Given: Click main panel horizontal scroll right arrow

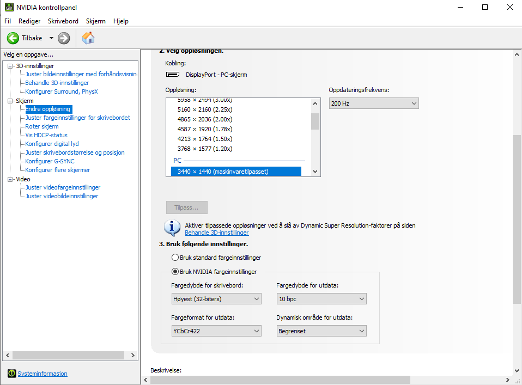Looking at the screenshot, I should point(507,380).
